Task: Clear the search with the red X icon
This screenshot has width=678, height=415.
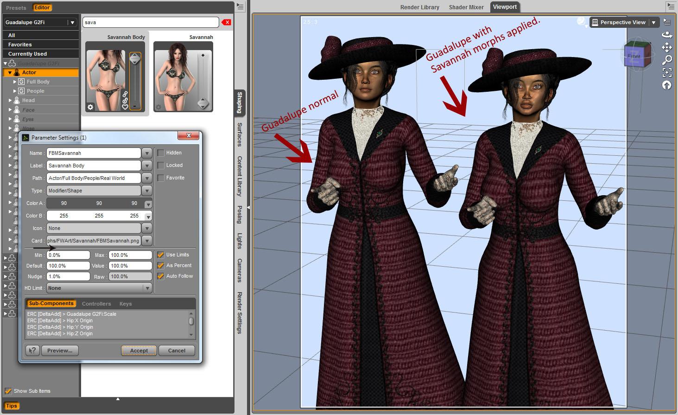Action: (x=226, y=22)
